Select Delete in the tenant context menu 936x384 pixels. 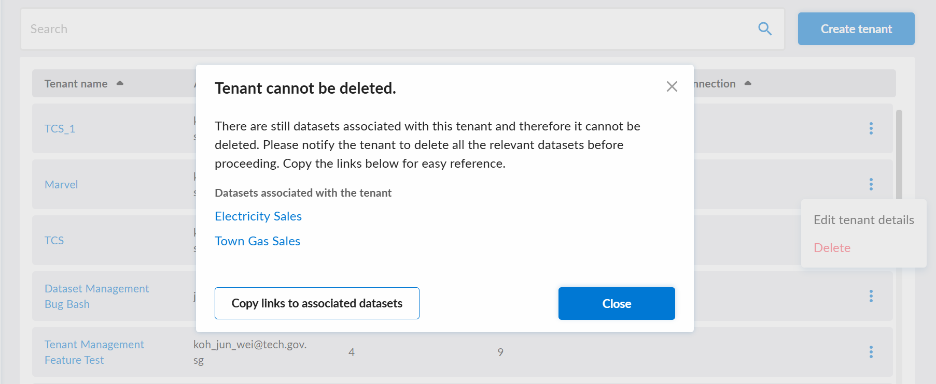[832, 248]
